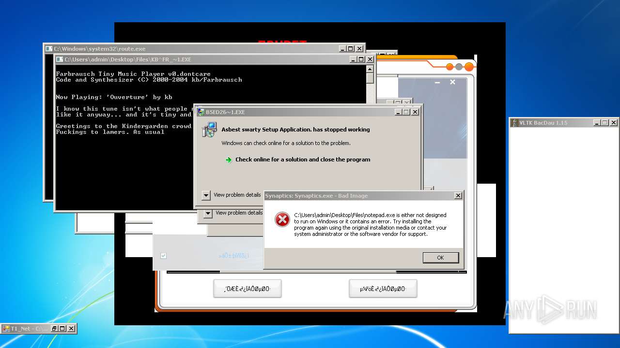
Task: Minimize the KB~FR_~1.EXE console window
Action: pos(353,59)
